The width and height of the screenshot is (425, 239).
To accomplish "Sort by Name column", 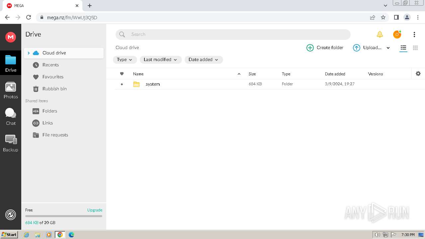I will click(138, 74).
